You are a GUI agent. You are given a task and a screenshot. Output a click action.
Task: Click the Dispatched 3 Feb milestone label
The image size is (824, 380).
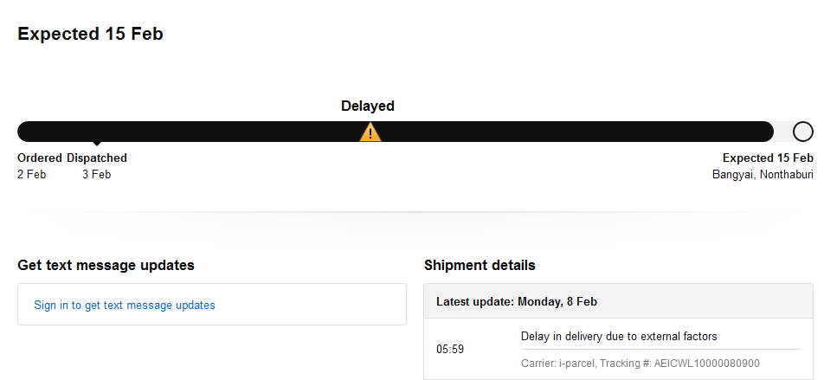tap(97, 166)
